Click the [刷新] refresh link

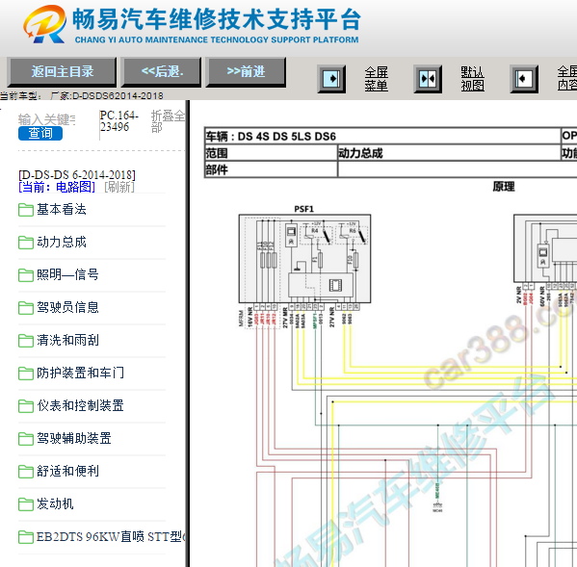click(x=119, y=187)
